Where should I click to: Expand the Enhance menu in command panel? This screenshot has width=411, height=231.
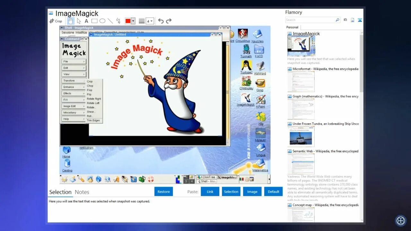click(74, 87)
